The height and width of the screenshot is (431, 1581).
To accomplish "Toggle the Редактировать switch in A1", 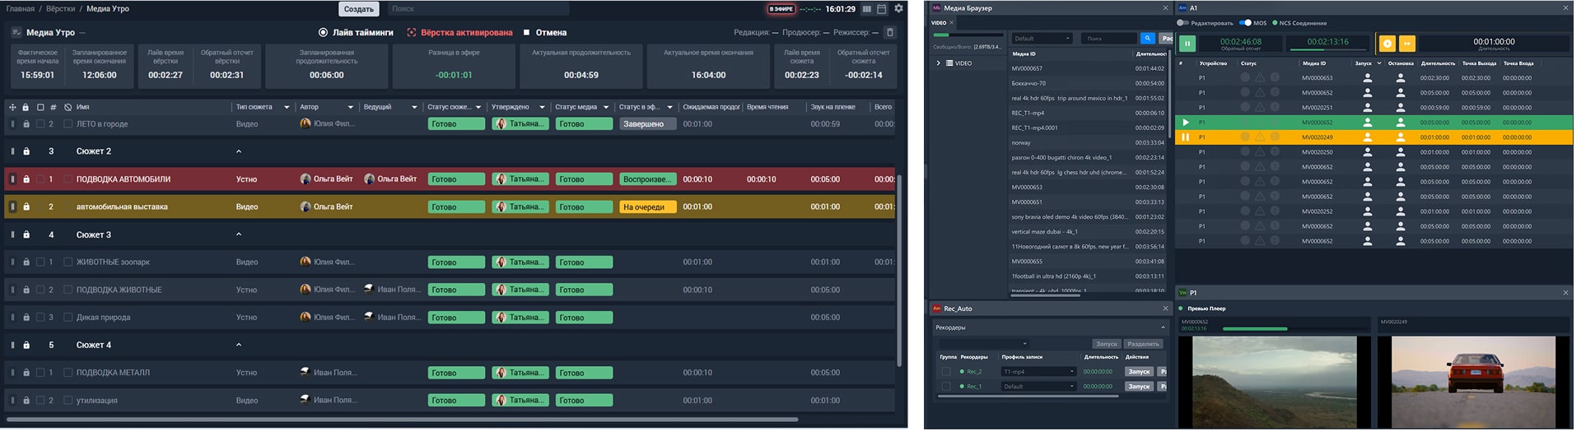I will click(x=1183, y=23).
